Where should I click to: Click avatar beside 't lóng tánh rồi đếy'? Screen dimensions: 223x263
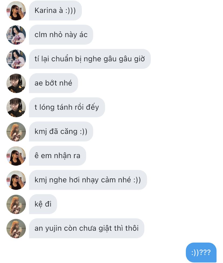pyautogui.click(x=16, y=108)
